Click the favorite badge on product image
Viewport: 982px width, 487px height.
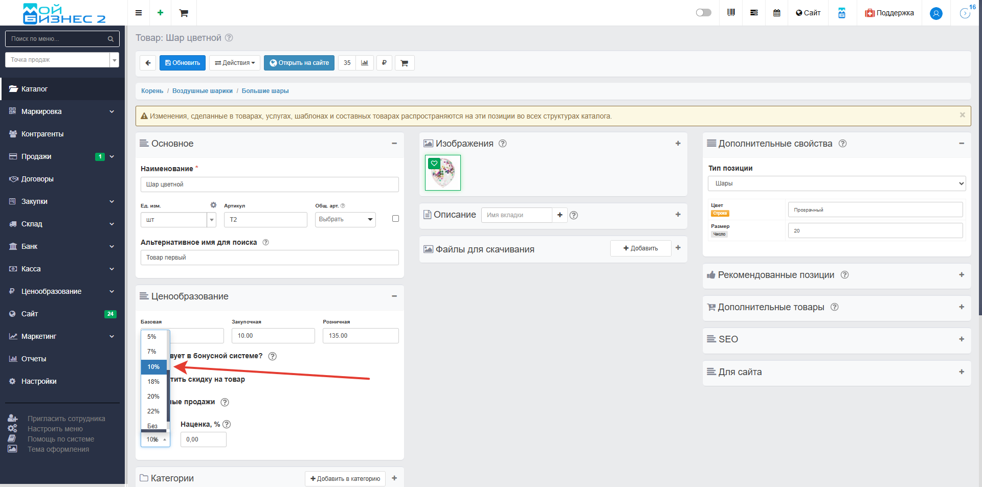(x=434, y=164)
